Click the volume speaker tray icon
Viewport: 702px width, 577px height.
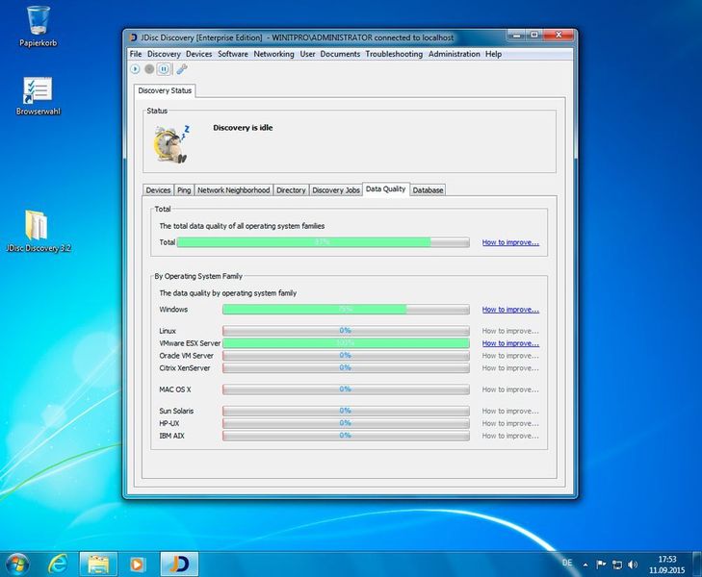tap(633, 564)
